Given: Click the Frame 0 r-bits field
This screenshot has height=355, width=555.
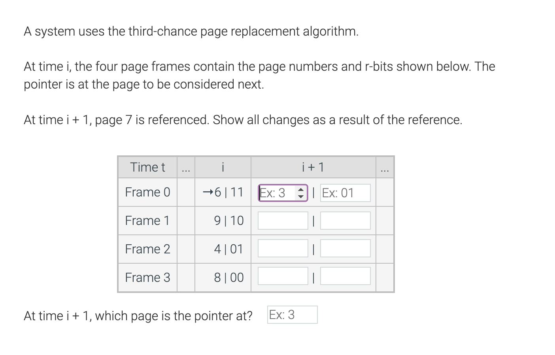Looking at the screenshot, I should 345,193.
